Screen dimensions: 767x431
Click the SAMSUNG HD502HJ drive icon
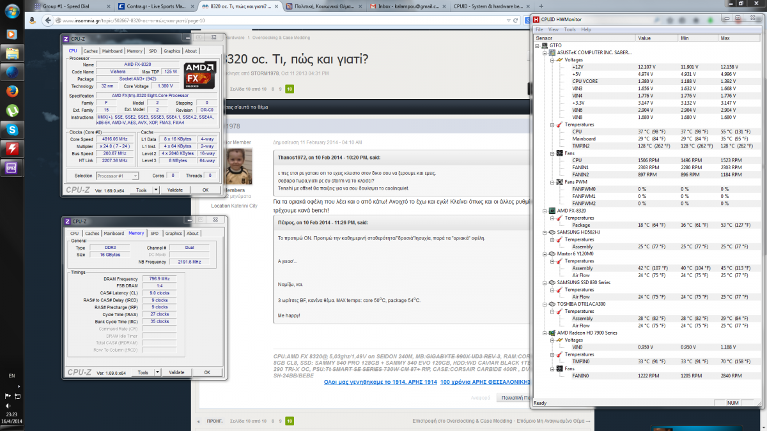(552, 232)
